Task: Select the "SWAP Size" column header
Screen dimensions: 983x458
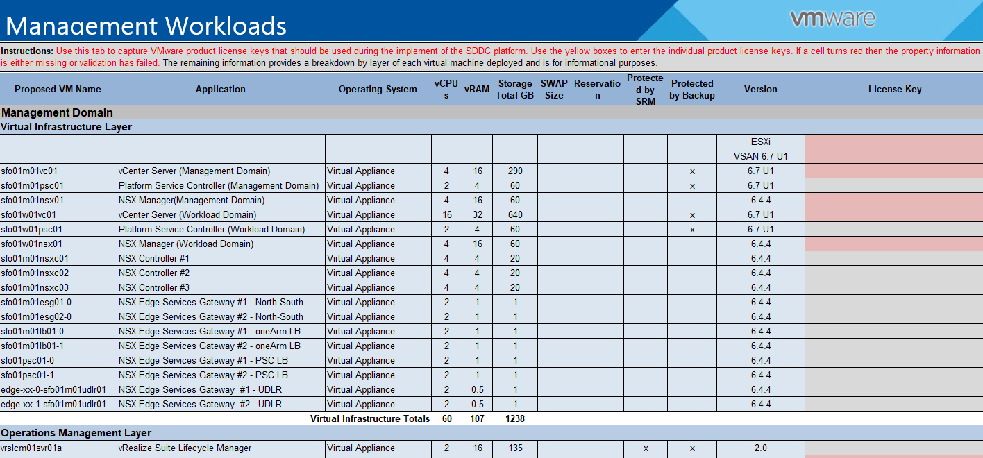Action: click(554, 89)
